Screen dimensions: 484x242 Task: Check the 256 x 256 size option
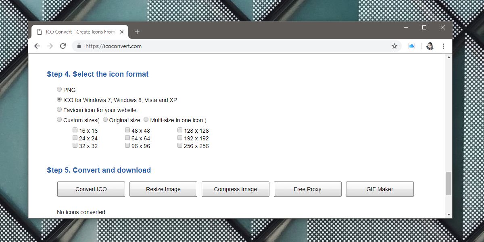point(179,145)
